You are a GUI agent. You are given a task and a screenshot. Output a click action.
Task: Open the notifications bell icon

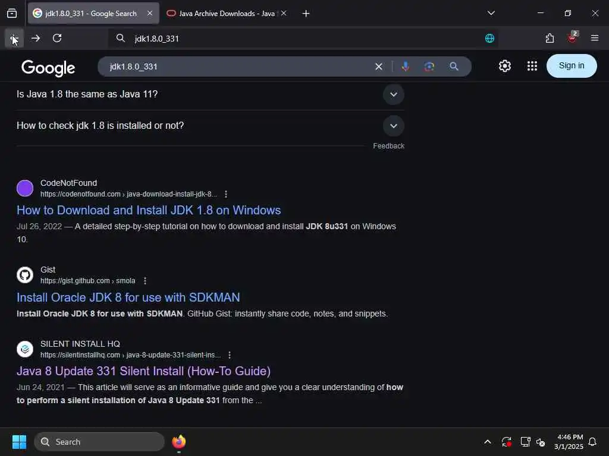(592, 442)
